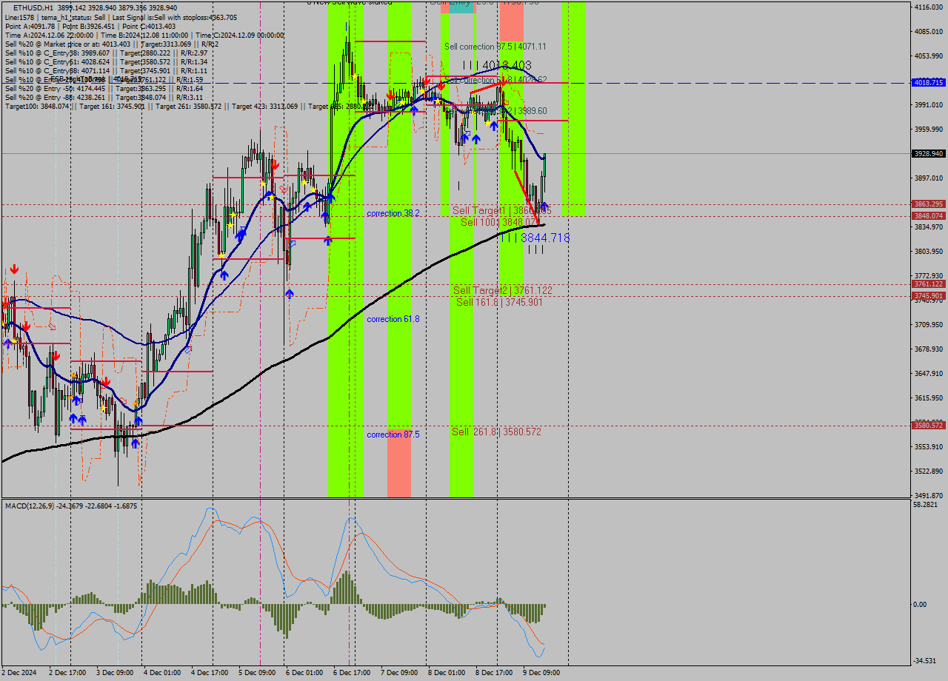Click the 3928.940 current price tag on right axis
The image size is (948, 681).
[x=928, y=153]
